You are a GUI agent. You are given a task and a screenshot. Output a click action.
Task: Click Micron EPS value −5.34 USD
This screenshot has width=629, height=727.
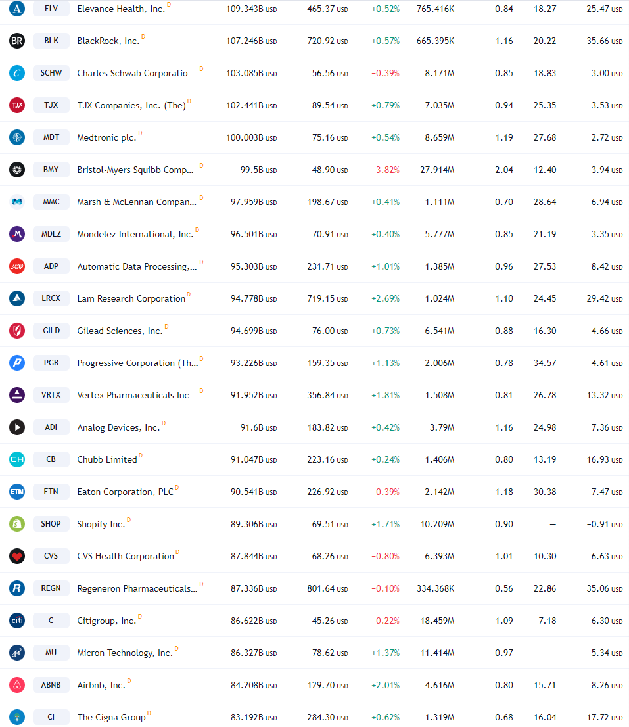(x=605, y=653)
